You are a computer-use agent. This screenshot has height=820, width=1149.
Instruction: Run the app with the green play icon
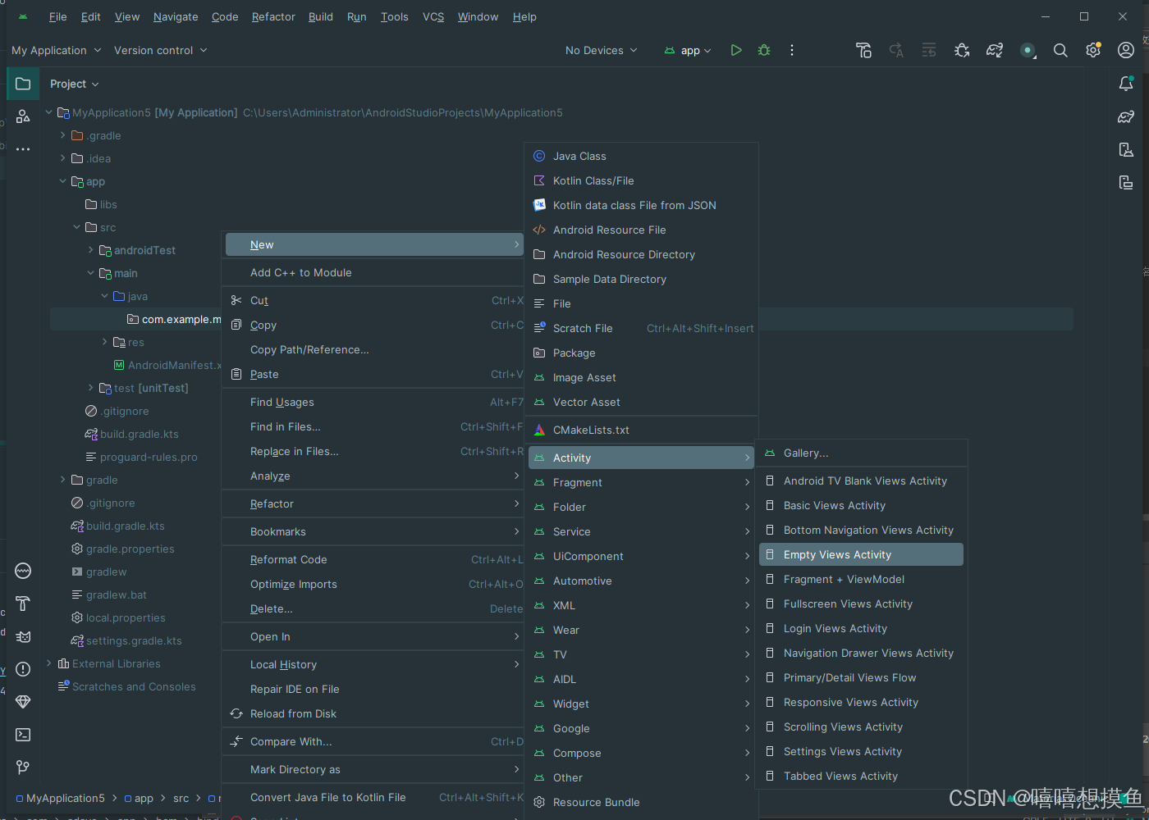[736, 50]
